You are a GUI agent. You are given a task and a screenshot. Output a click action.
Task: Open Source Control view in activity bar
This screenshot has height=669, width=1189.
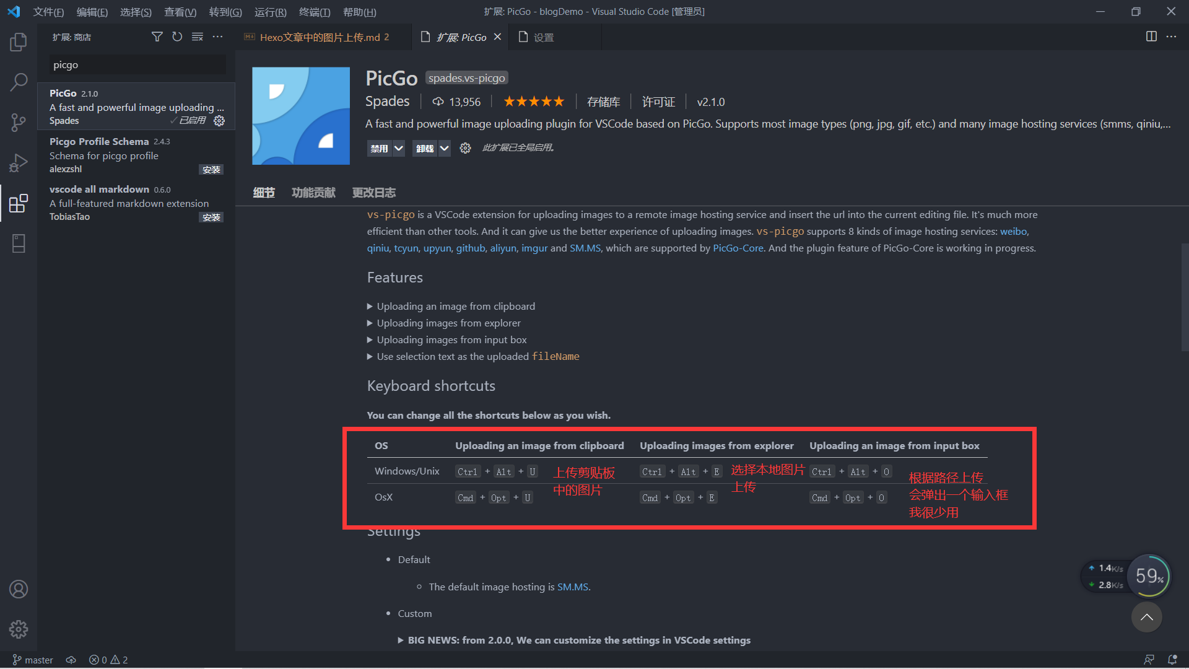click(x=19, y=122)
